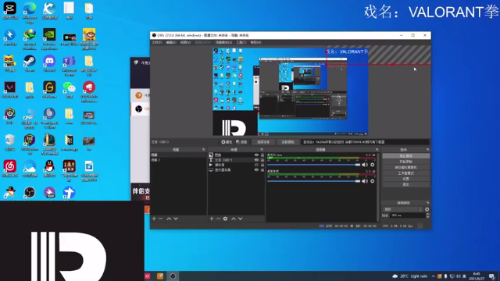The image size is (500, 281).
Task: Toggle visibility of 媒体源 media source
Action: (256, 165)
